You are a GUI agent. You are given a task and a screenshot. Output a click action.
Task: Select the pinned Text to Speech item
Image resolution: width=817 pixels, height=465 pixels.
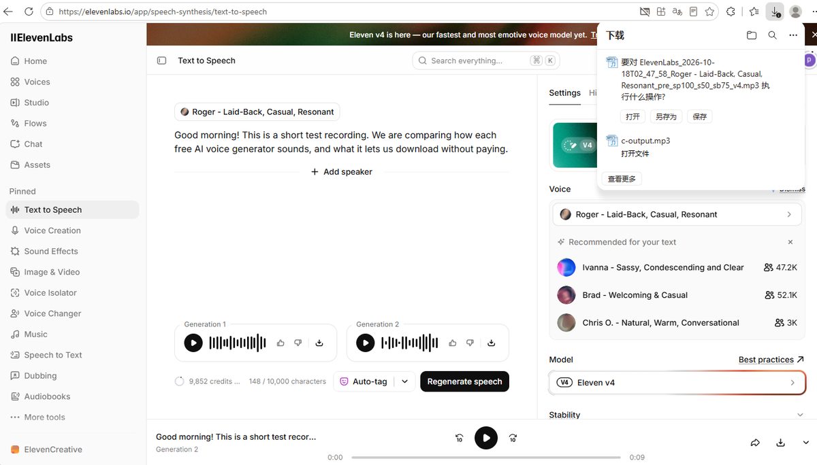(x=73, y=210)
